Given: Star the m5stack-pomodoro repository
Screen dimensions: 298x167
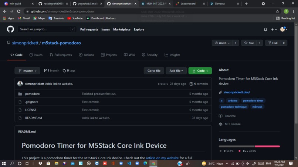Looking at the screenshot, I should pos(249,43).
